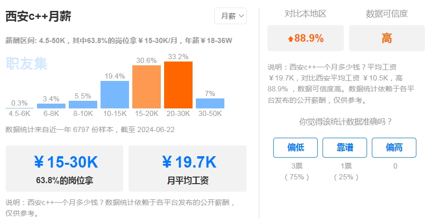This screenshot has width=433, height=222.
Task: Click the 职友集 watermark logo
Action: [27, 64]
